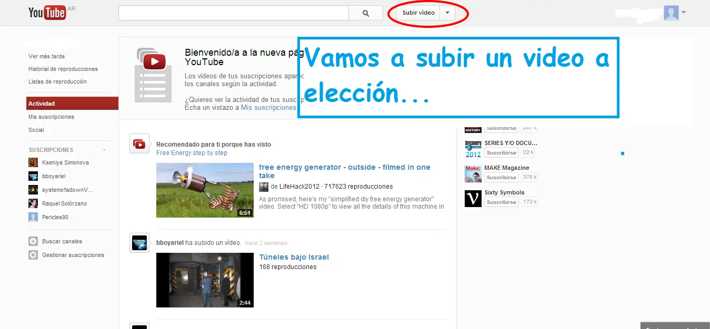Click in the YouTube search field
The height and width of the screenshot is (329, 710).
[x=234, y=13]
